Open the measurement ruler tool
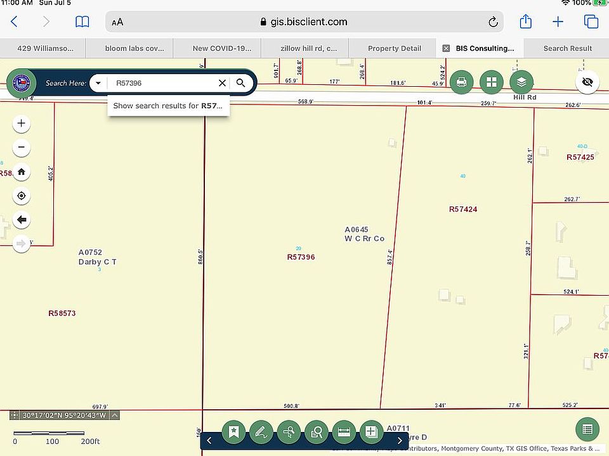 [x=344, y=432]
